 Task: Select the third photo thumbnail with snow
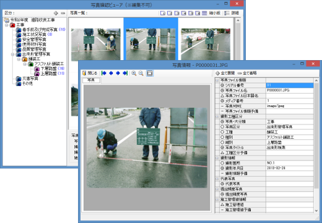tap(206, 44)
